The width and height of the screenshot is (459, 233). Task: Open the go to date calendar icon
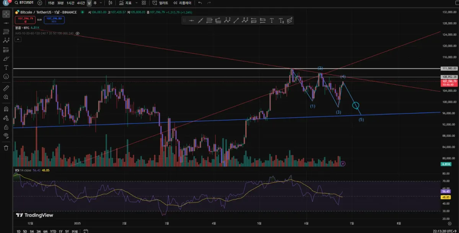pos(86,231)
